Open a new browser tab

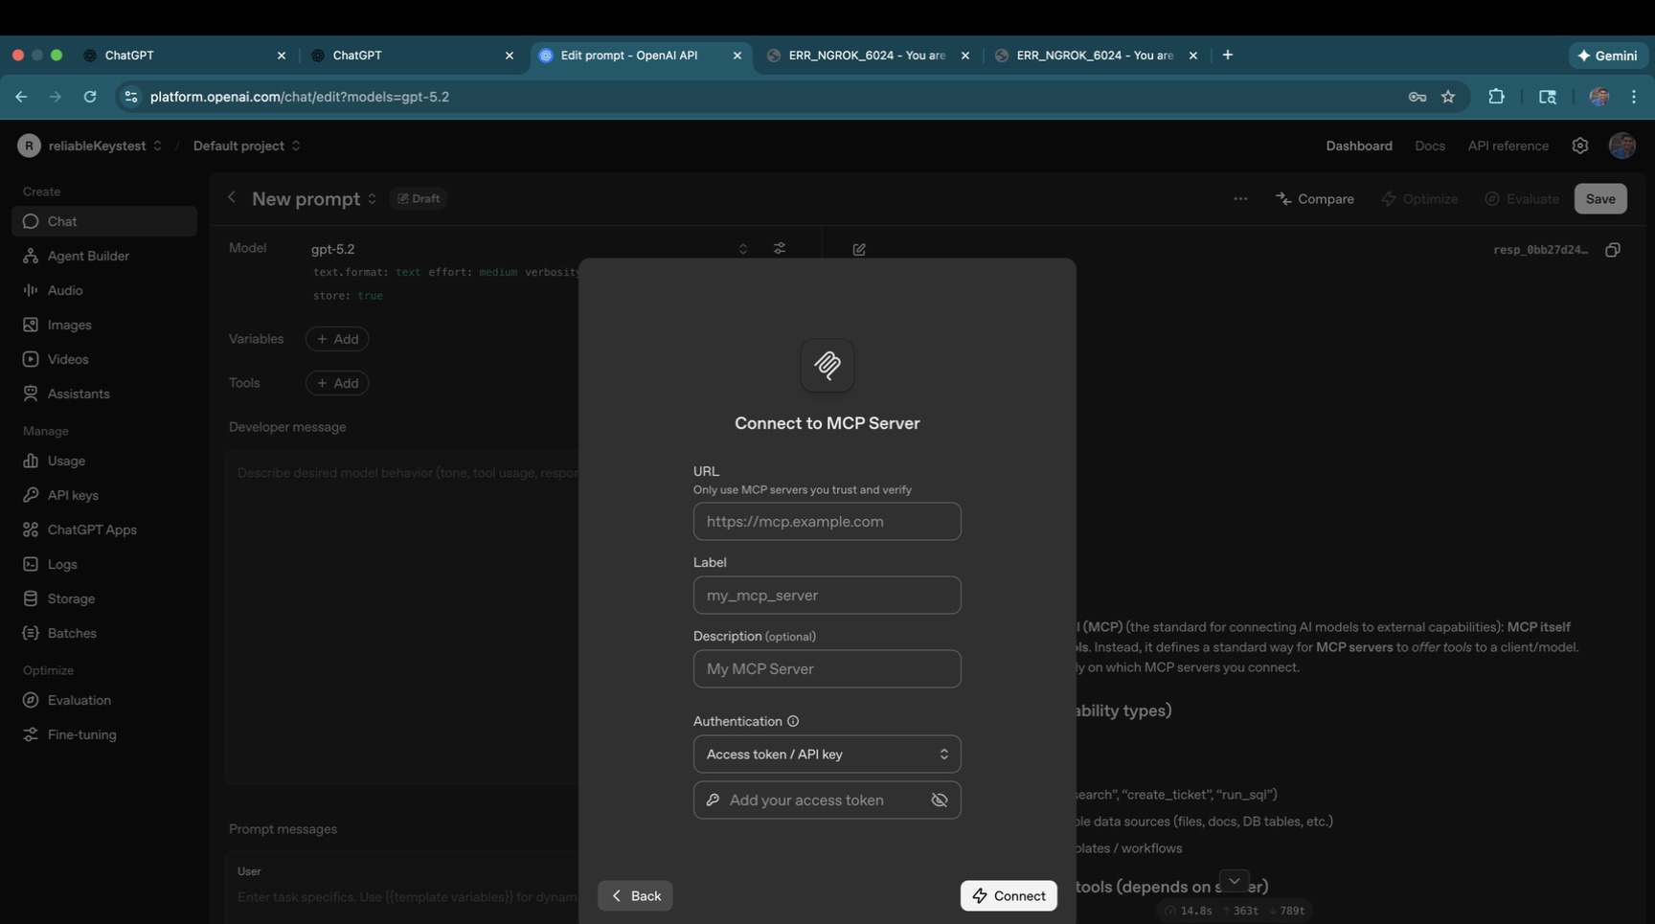(x=1228, y=55)
